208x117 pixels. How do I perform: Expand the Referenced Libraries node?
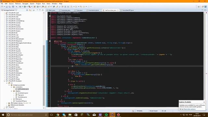pyautogui.click(x=7, y=105)
